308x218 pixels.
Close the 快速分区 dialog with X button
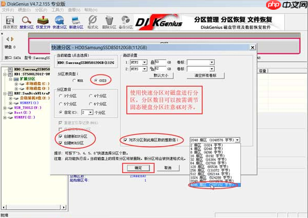coord(253,47)
